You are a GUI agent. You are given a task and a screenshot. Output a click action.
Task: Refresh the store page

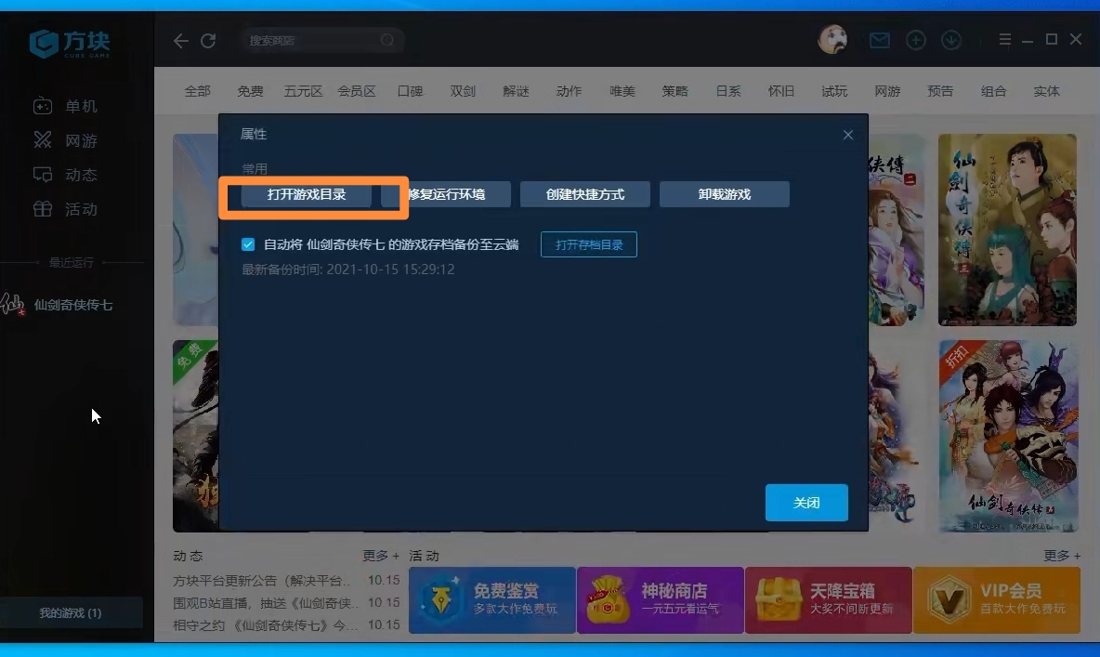click(208, 41)
